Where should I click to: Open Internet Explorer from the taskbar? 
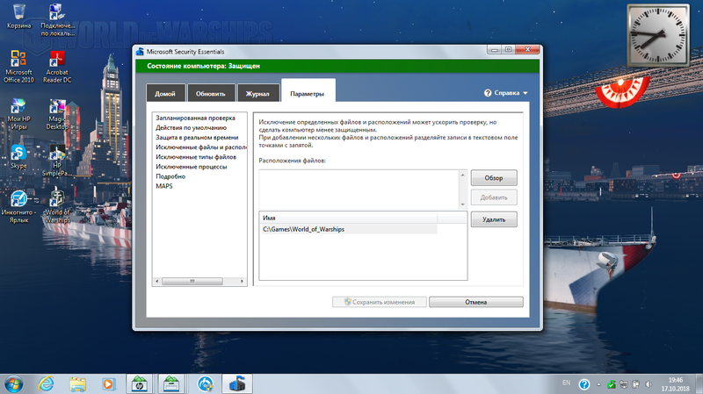(x=47, y=384)
